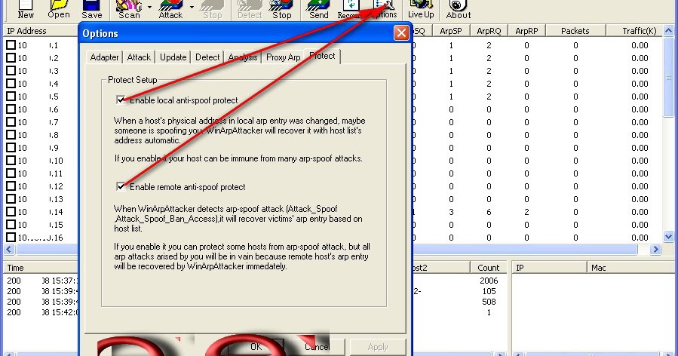Click the Time column header in log

coord(41,268)
